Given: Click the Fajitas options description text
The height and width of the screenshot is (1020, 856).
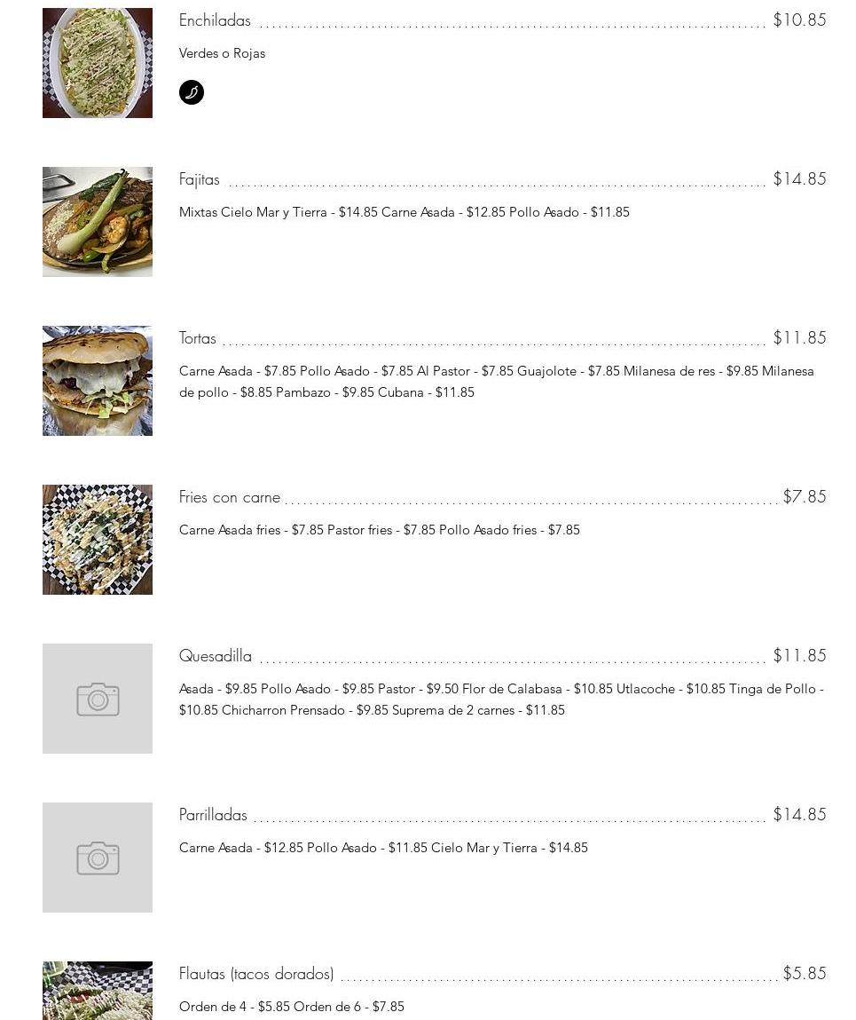Looking at the screenshot, I should [404, 212].
